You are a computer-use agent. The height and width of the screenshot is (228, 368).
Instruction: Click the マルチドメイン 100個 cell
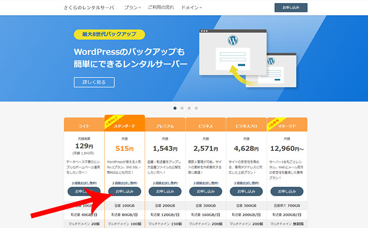point(124,224)
